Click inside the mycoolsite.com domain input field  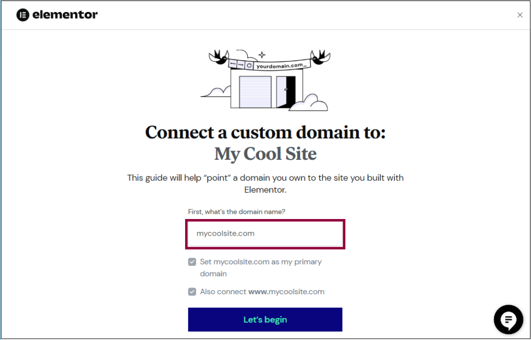(x=265, y=234)
